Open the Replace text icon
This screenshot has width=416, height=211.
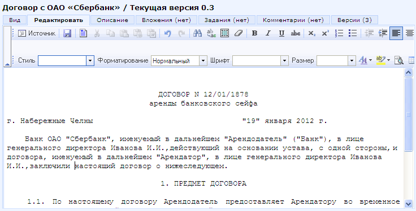point(211,33)
